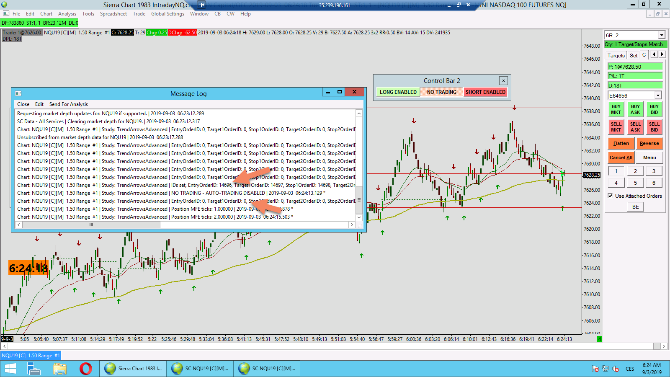Show next trade window tabs with right arrow
Image resolution: width=670 pixels, height=377 pixels.
pos(662,54)
